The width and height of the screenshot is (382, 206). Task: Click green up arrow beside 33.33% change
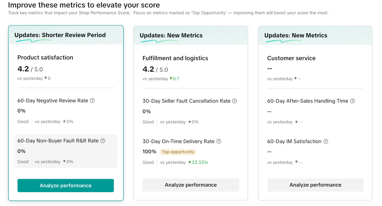[x=190, y=162]
